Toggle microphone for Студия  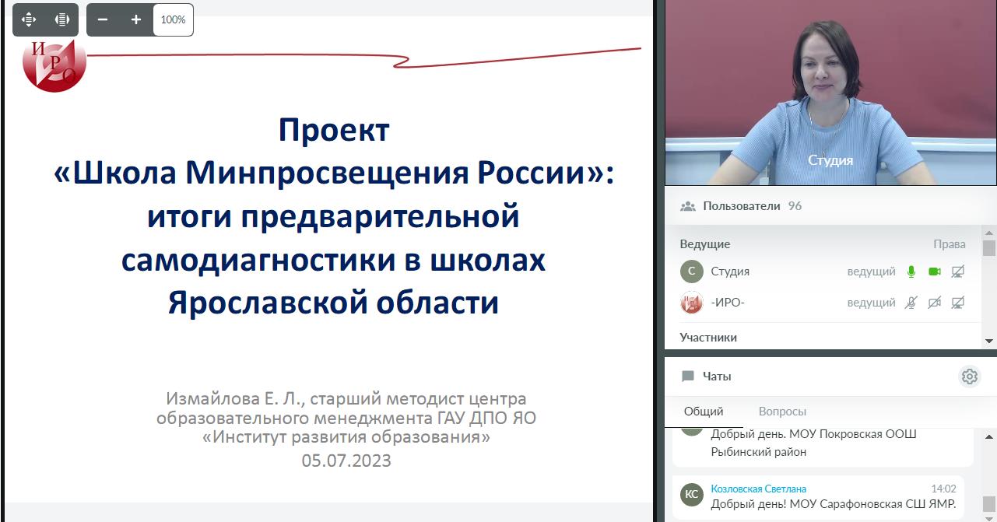(911, 272)
